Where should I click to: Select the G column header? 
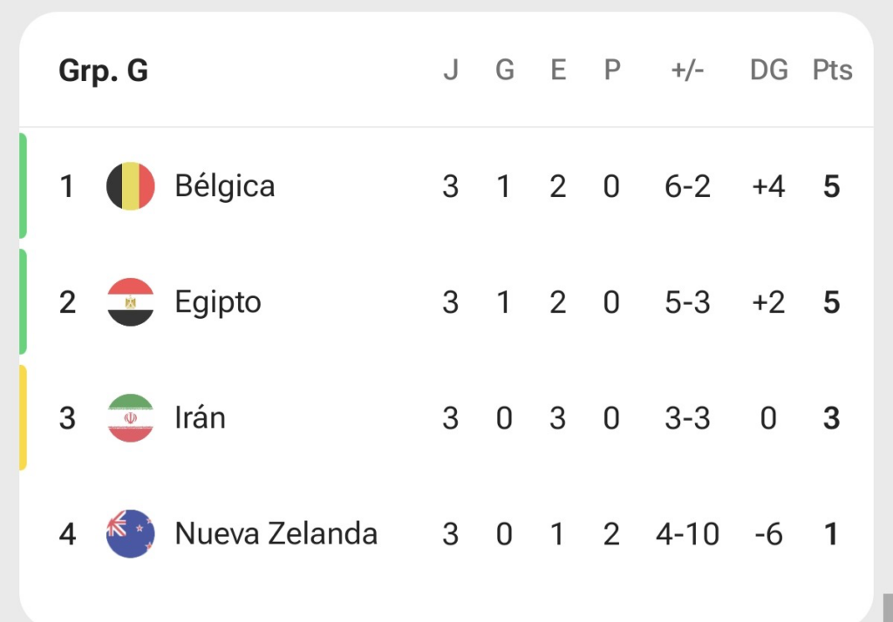pos(505,70)
